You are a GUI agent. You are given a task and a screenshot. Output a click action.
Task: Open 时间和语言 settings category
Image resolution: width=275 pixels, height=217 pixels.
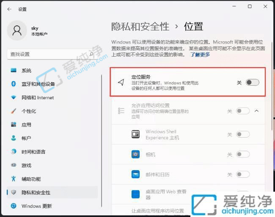pos(52,152)
